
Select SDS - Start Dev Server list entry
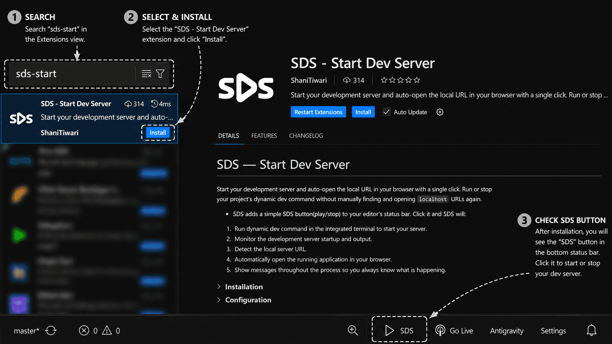[89, 119]
